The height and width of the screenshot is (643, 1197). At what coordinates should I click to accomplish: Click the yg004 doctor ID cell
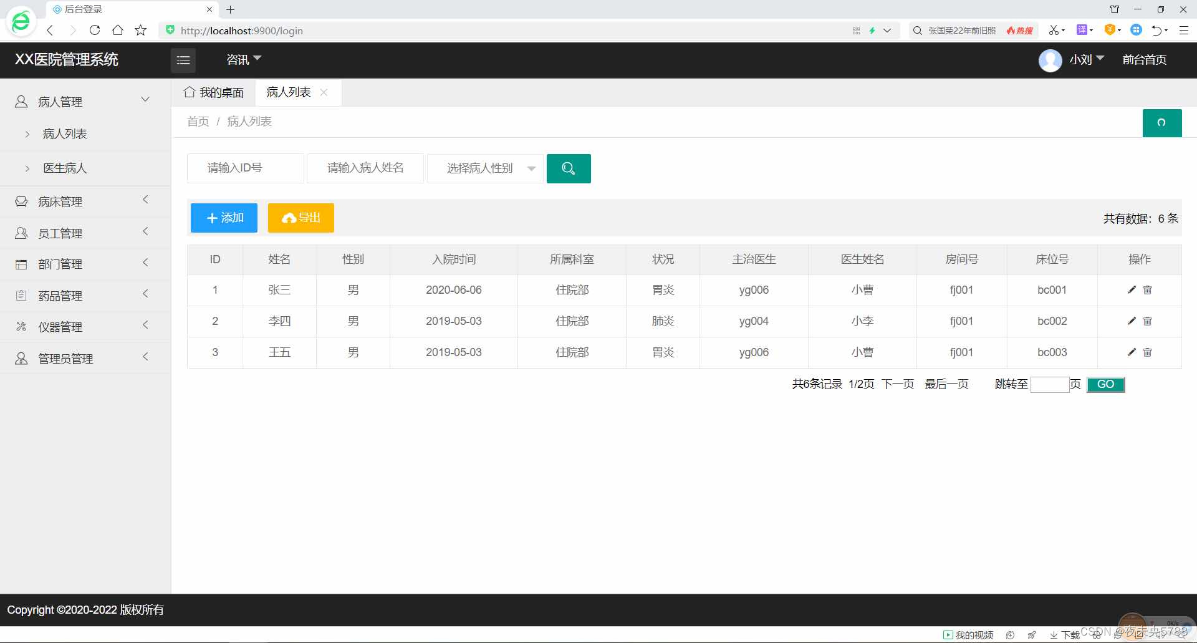[x=754, y=321]
